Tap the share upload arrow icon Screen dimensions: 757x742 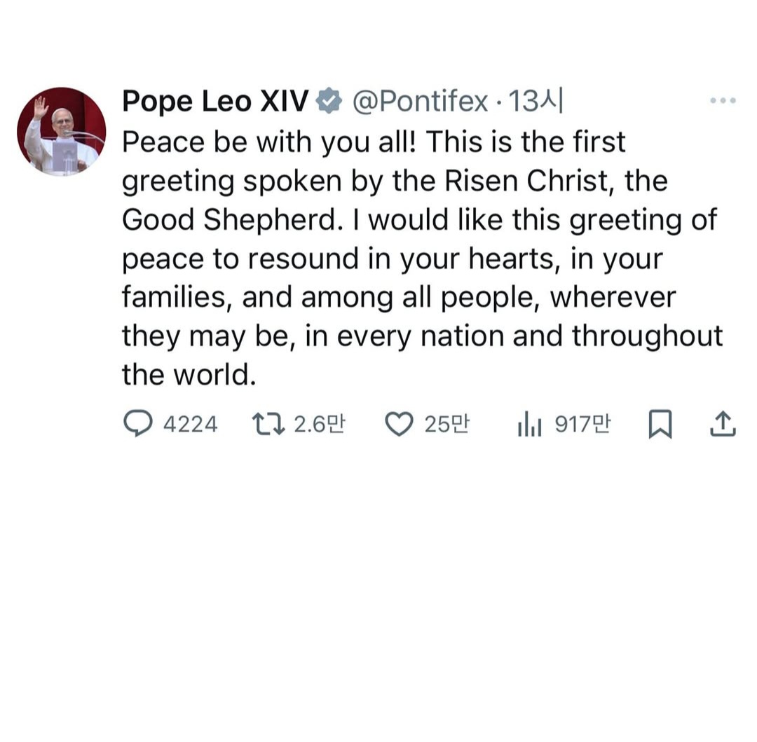723,424
